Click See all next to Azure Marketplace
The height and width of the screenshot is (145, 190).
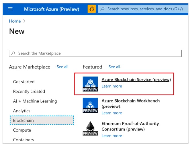(x=62, y=67)
